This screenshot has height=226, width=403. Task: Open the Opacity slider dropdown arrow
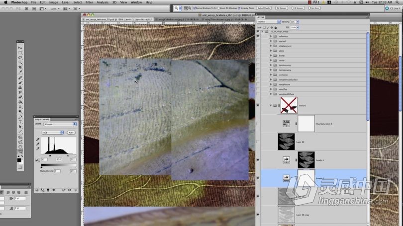coord(298,22)
